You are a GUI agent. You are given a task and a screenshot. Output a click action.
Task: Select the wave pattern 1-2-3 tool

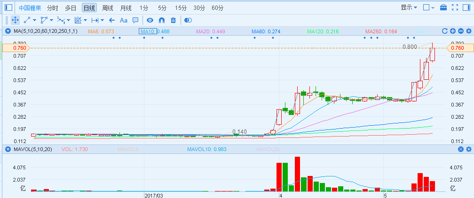61,20
